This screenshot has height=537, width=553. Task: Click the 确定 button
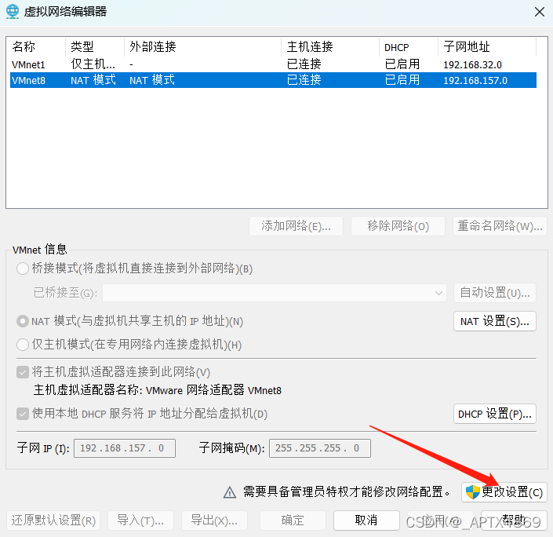point(293,521)
